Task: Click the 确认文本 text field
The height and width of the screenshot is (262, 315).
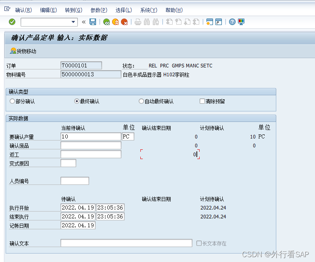Action: [x=126, y=243]
